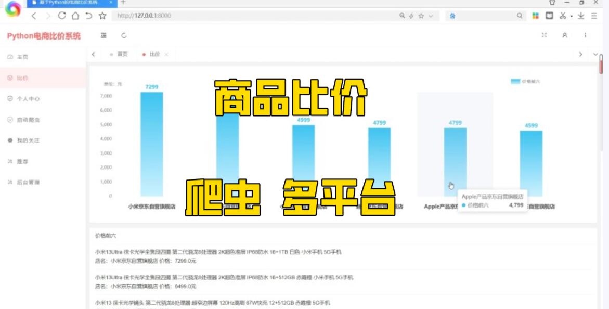Go back using the browser back arrow
The image size is (609, 309).
pos(34,16)
